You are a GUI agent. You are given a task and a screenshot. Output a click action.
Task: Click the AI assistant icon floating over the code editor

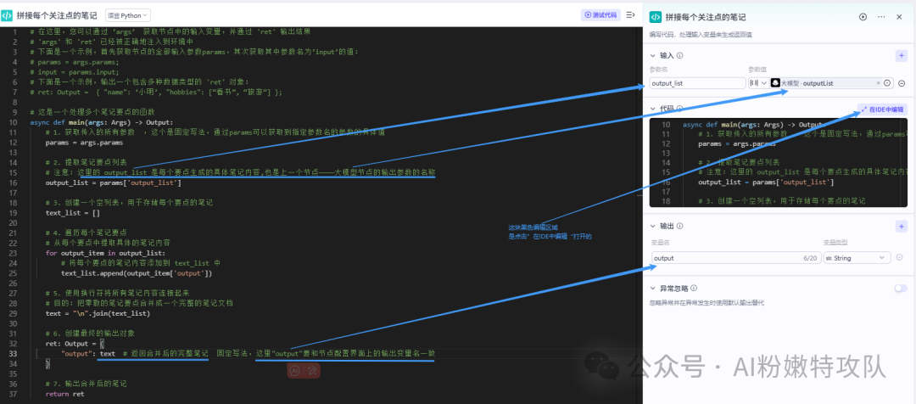click(x=296, y=369)
